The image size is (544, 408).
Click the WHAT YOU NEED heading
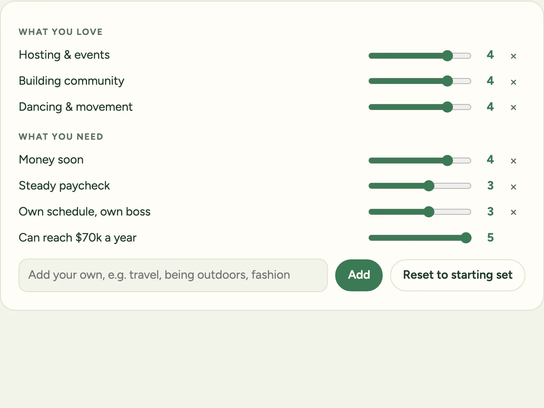point(61,137)
